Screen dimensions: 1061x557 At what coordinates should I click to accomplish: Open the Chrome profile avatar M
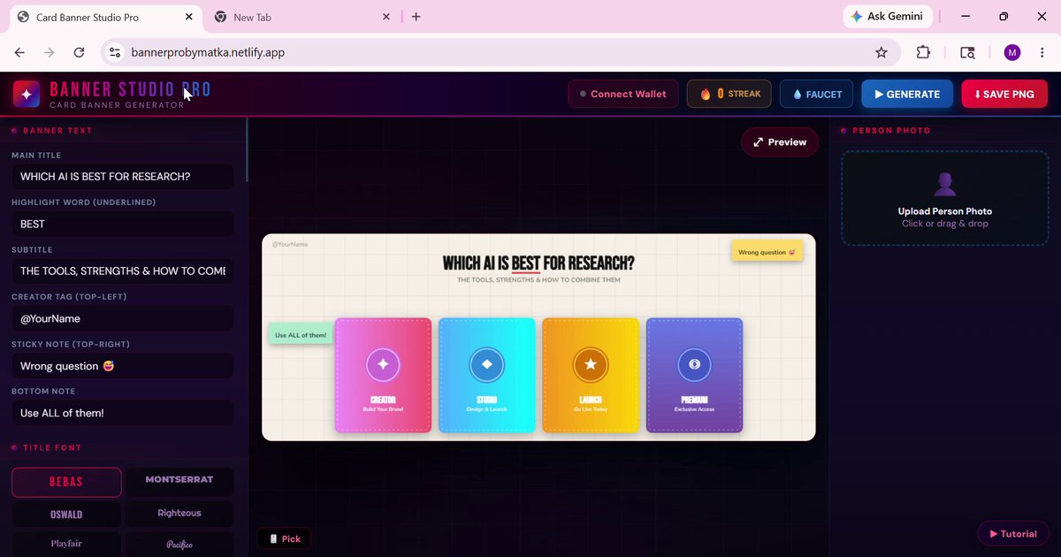pos(1012,52)
